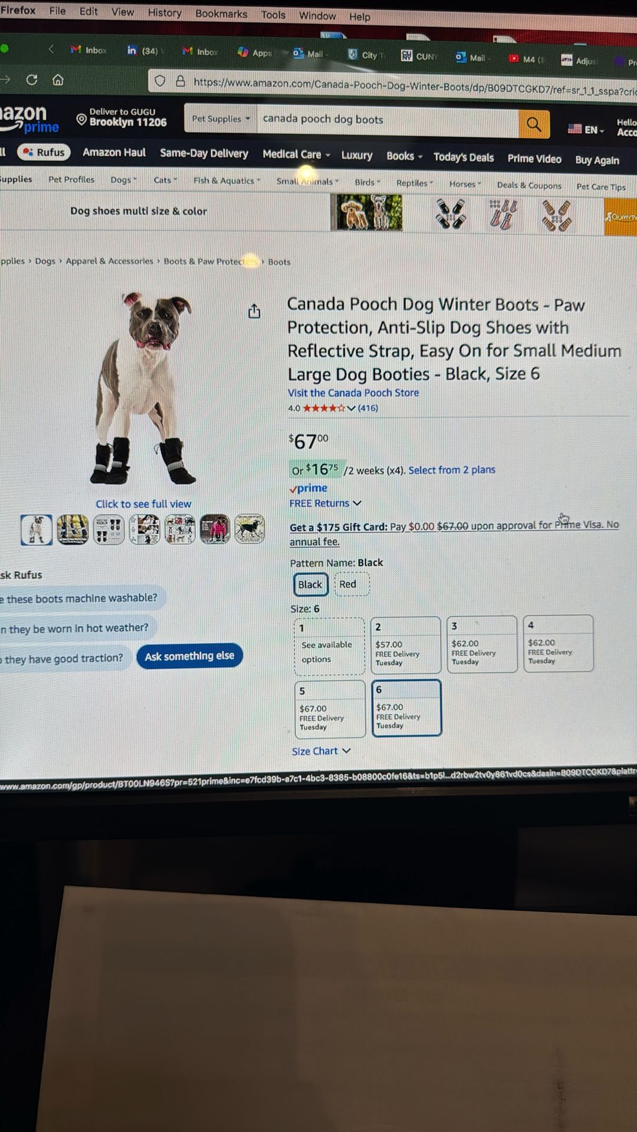Click the share icon beside product image
This screenshot has height=1132, width=637.
coord(254,311)
